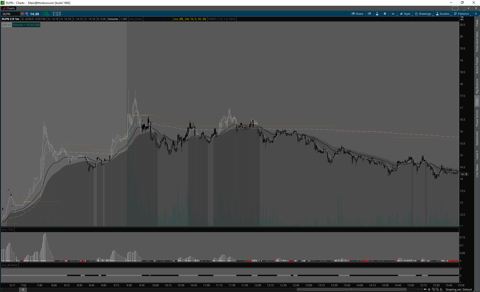The height and width of the screenshot is (292, 480).
Task: Toggle the pin window icon
Action: 468,8
